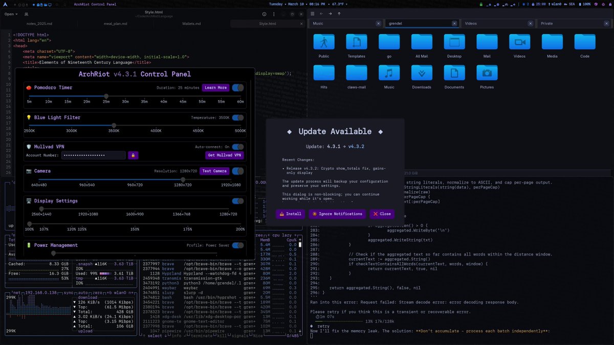Viewport: 614px width, 345px height.
Task: Toggle the Camera switch
Action: pyautogui.click(x=238, y=171)
